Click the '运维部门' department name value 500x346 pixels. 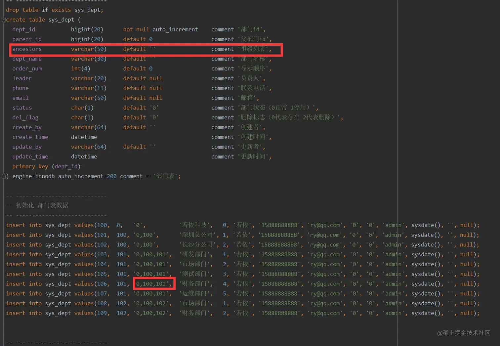pyautogui.click(x=194, y=294)
